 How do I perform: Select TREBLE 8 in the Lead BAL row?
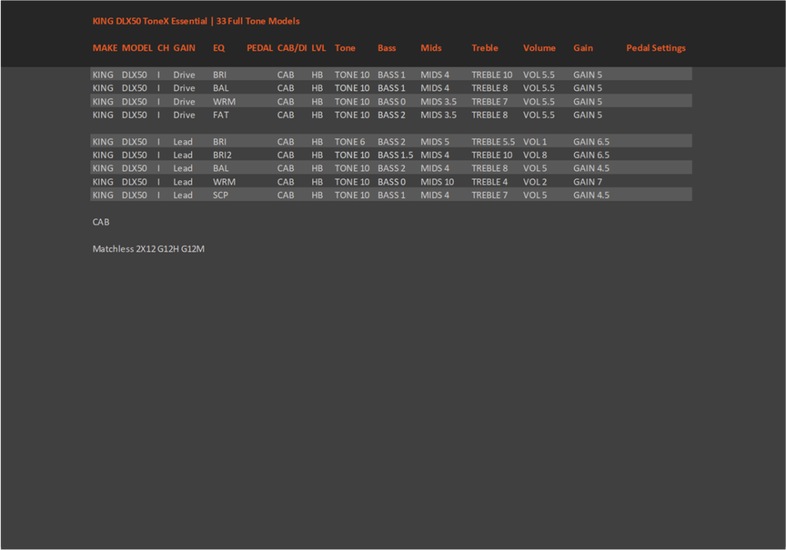489,168
